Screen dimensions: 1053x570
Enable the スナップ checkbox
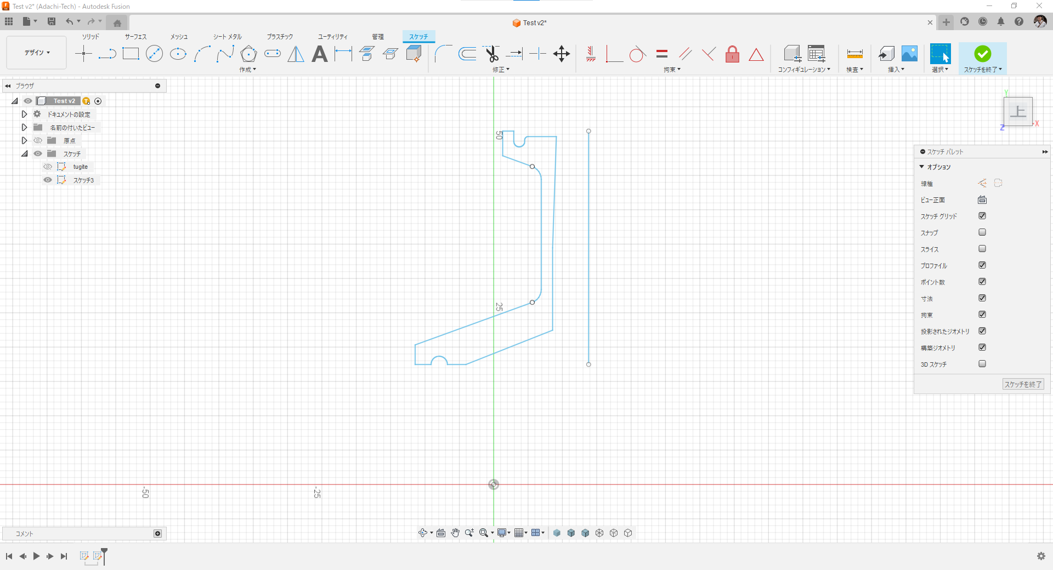point(982,232)
